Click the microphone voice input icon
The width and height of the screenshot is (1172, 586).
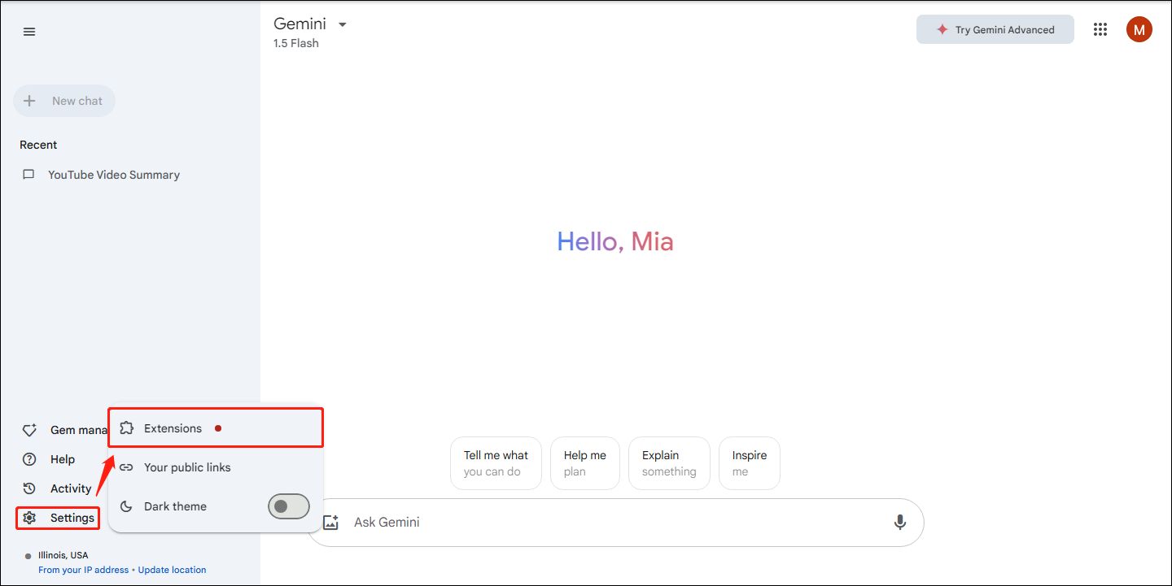pos(900,522)
